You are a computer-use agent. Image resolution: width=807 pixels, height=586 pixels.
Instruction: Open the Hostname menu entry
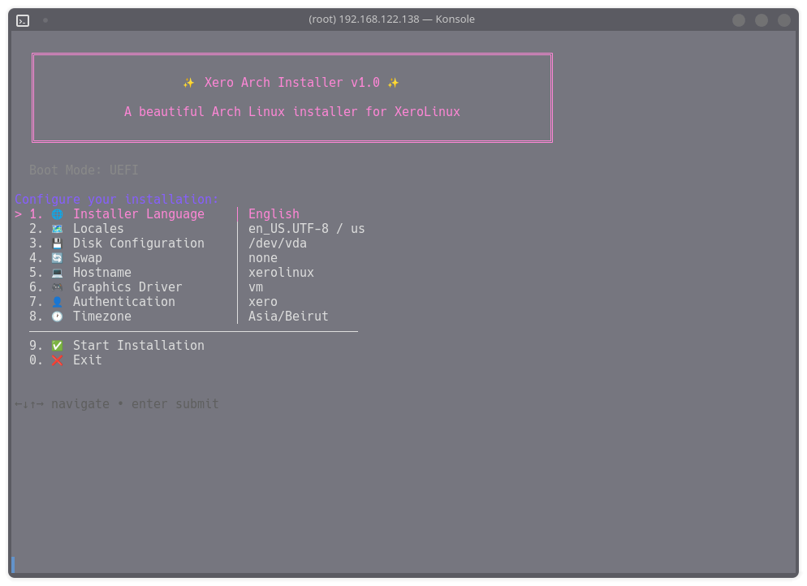click(x=102, y=273)
